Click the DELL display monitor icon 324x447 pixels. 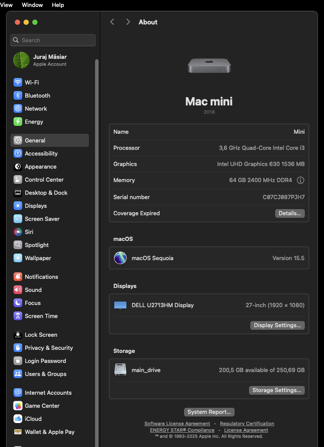click(120, 305)
